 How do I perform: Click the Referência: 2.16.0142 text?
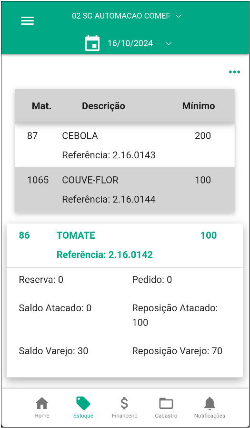coord(105,255)
